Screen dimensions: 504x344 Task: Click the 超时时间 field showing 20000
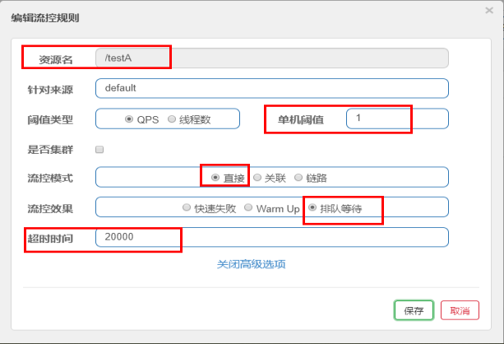(272, 237)
